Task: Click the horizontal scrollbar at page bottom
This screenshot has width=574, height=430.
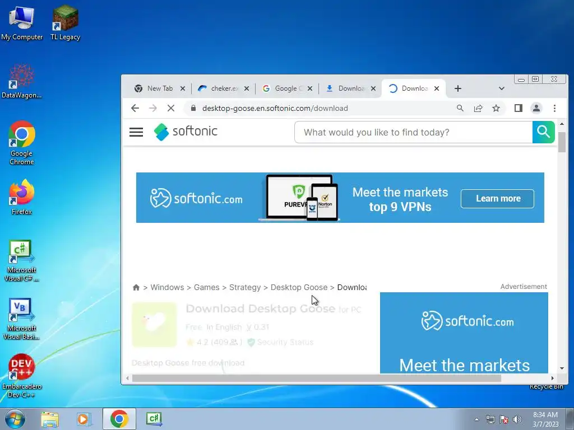Action: coord(316,378)
